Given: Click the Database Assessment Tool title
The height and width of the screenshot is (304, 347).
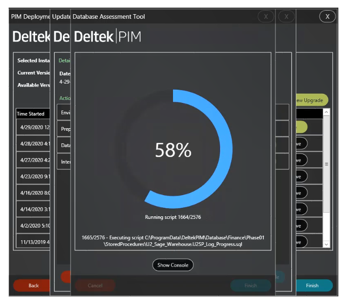Looking at the screenshot, I should [x=109, y=17].
